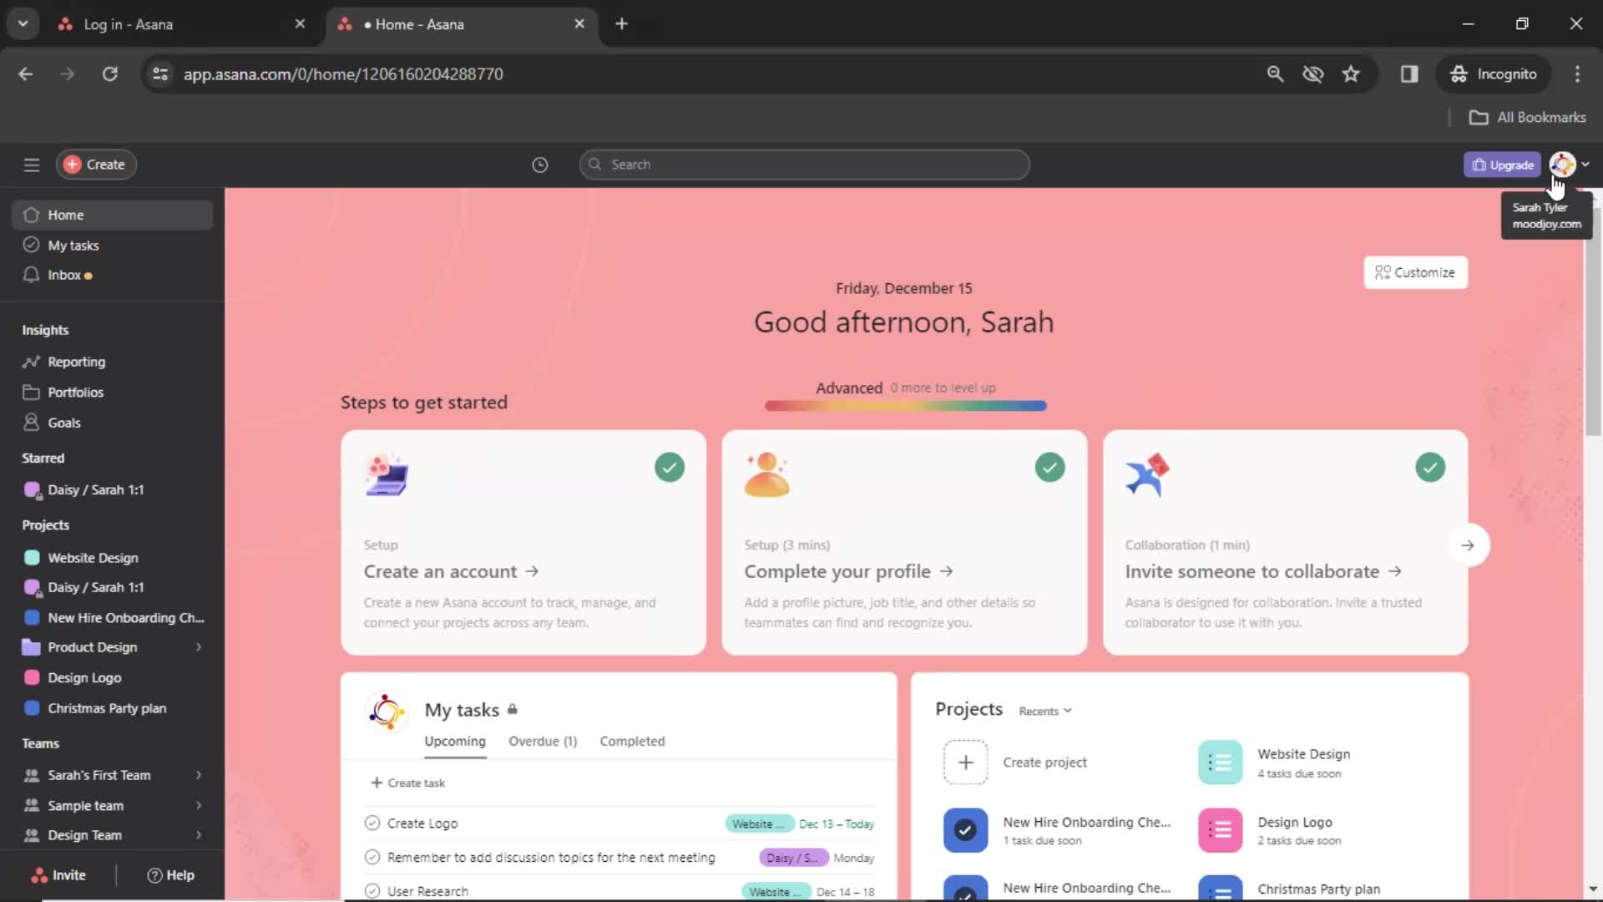
Task: Show next get-started steps with arrow
Action: tap(1468, 545)
